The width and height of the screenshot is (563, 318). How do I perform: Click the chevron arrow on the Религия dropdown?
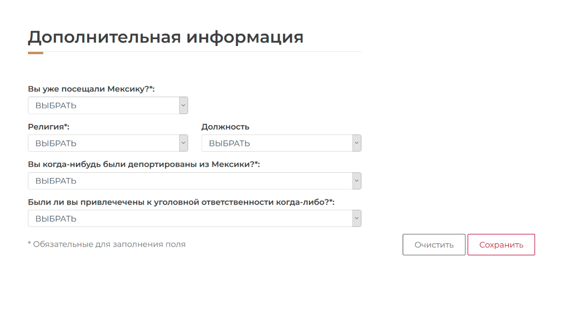[184, 143]
